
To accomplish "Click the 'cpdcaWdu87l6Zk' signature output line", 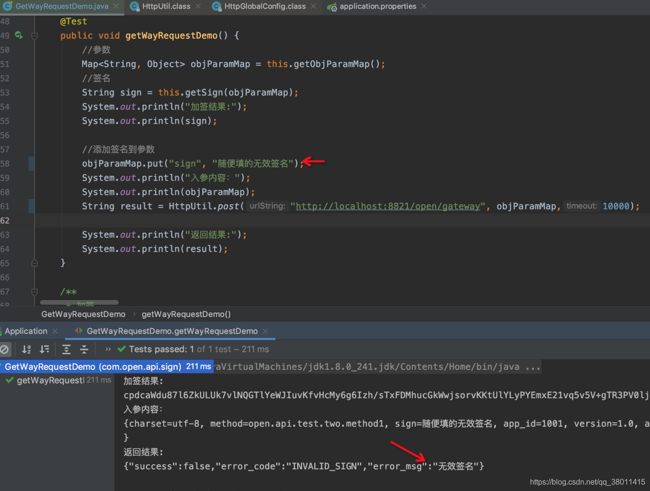I will [x=386, y=395].
